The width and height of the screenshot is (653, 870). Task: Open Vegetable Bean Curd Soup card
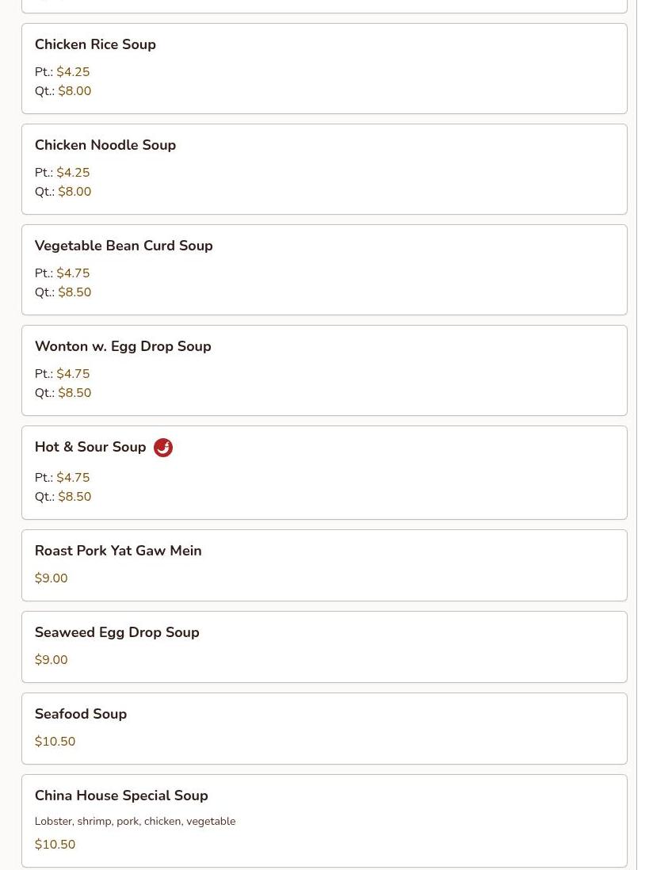pyautogui.click(x=324, y=269)
